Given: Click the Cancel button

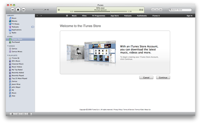Looking at the screenshot, I should tap(146, 77).
